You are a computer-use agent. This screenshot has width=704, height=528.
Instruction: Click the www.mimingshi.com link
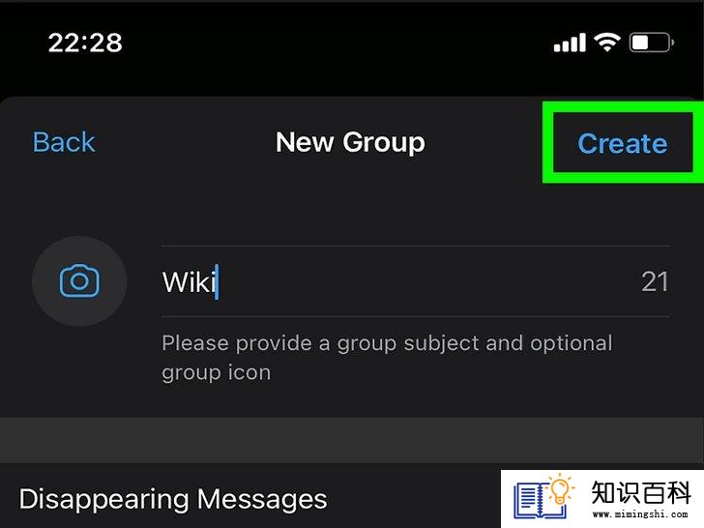coord(640,514)
